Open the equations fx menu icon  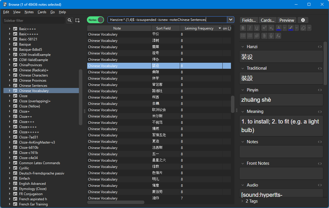[278, 36]
